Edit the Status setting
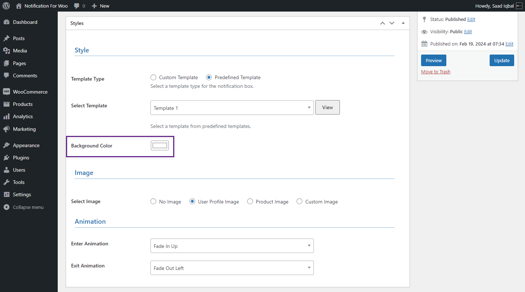This screenshot has height=292, width=525. tap(471, 20)
